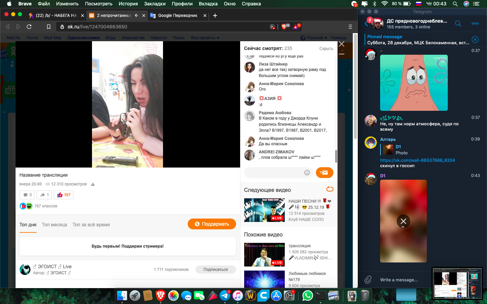487x304 pixels.
Task: Click the live chat message field
Action: coord(274,173)
